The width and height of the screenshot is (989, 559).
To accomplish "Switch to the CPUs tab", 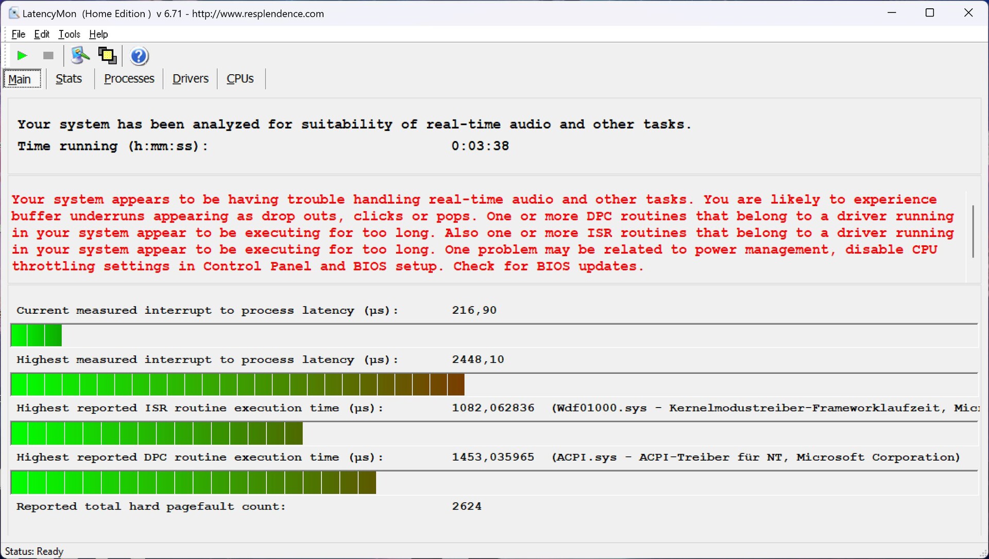I will [x=240, y=79].
